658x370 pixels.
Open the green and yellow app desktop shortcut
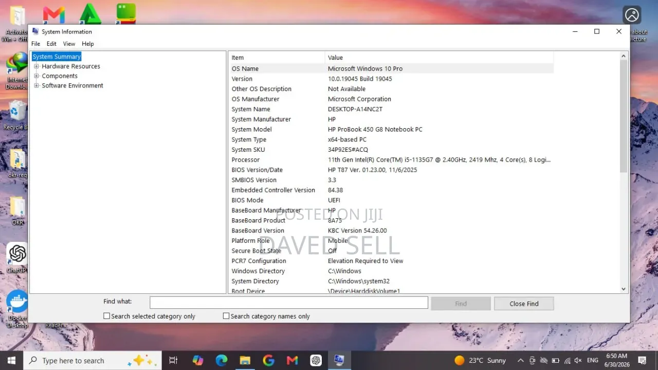(x=126, y=13)
